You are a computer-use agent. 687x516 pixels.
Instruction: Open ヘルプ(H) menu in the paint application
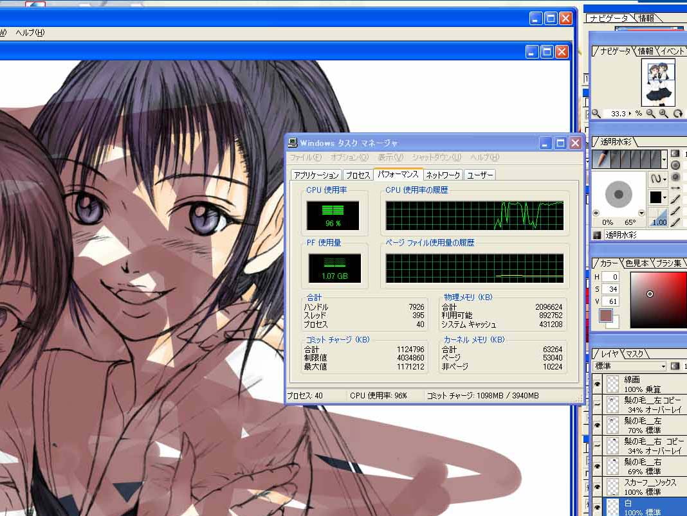(30, 32)
